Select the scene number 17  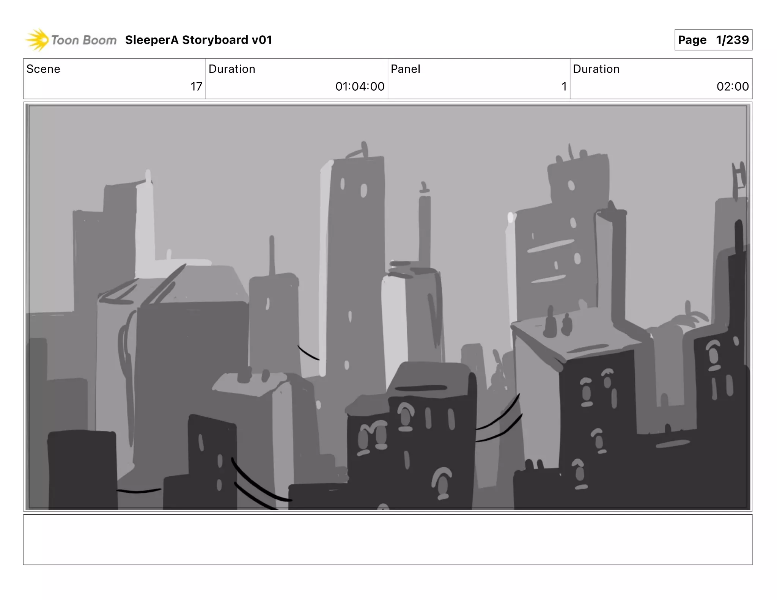tap(196, 87)
